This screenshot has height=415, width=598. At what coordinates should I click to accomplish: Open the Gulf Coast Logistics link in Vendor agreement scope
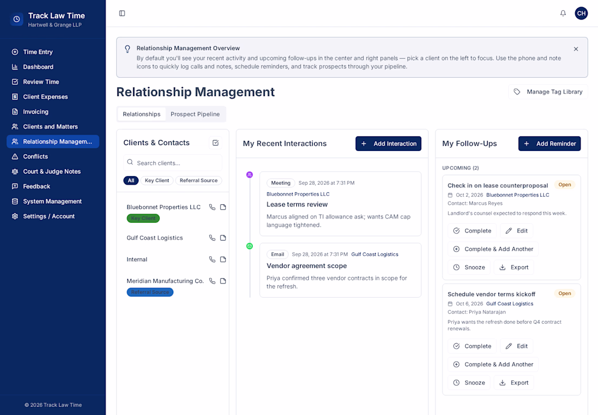pyautogui.click(x=375, y=255)
